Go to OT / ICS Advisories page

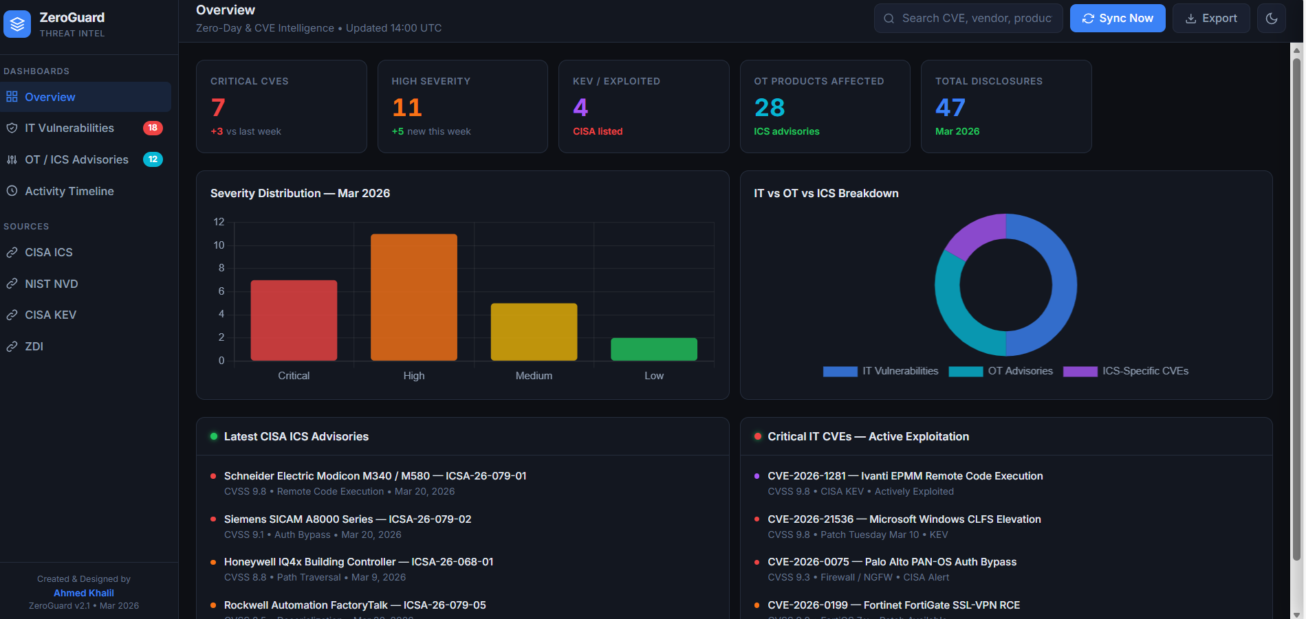click(x=85, y=159)
